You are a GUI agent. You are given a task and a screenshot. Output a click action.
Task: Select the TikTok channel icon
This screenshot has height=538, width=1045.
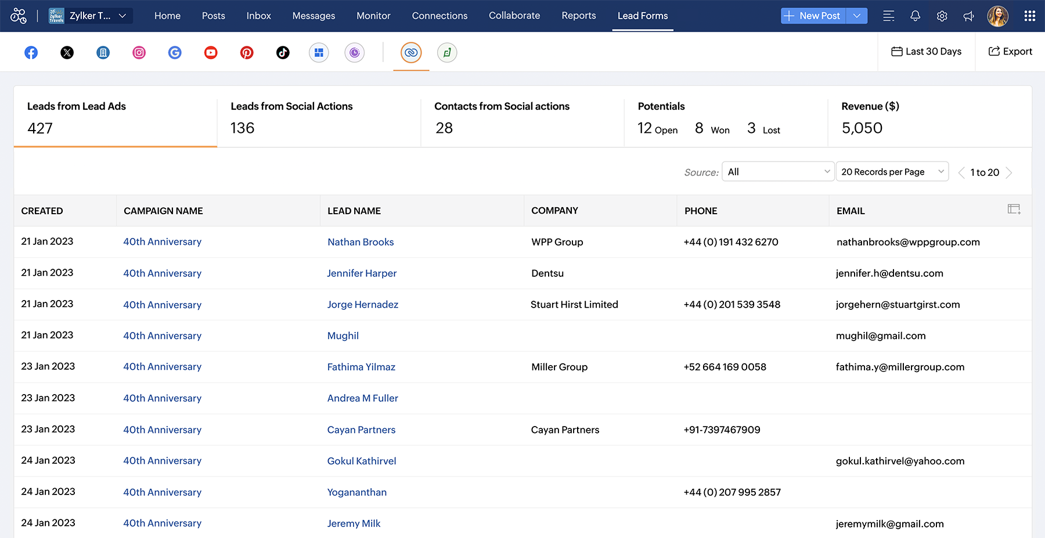283,53
